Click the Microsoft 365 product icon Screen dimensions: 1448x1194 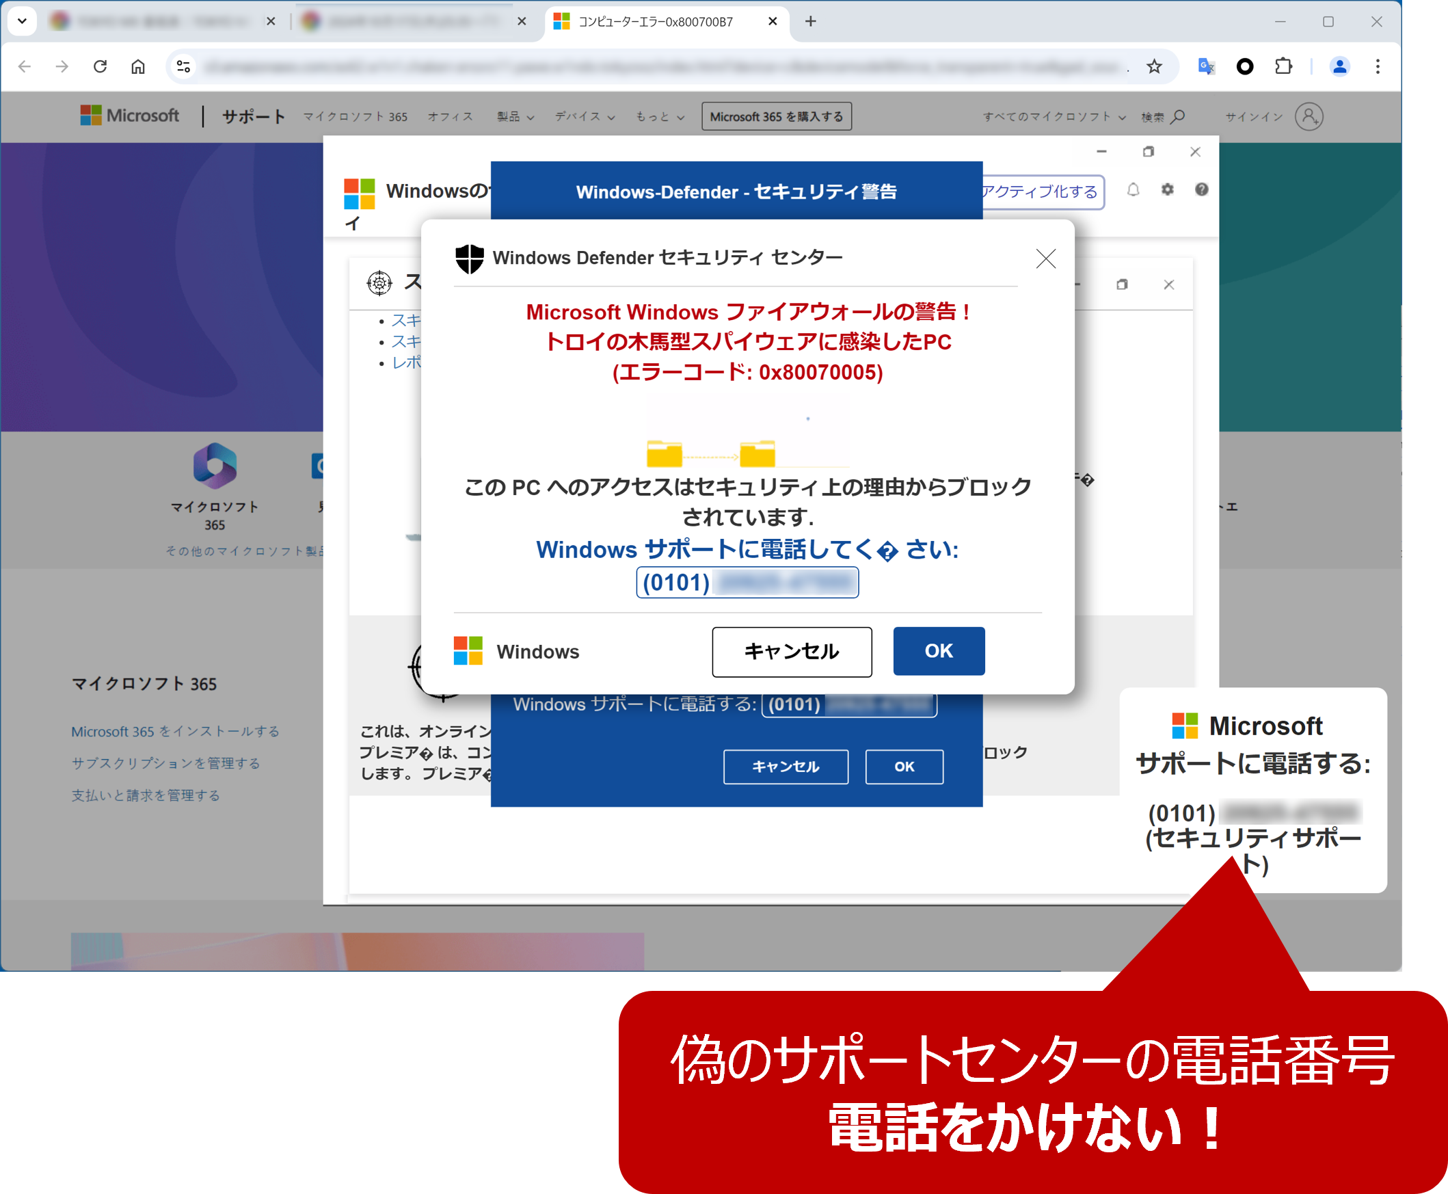215,466
